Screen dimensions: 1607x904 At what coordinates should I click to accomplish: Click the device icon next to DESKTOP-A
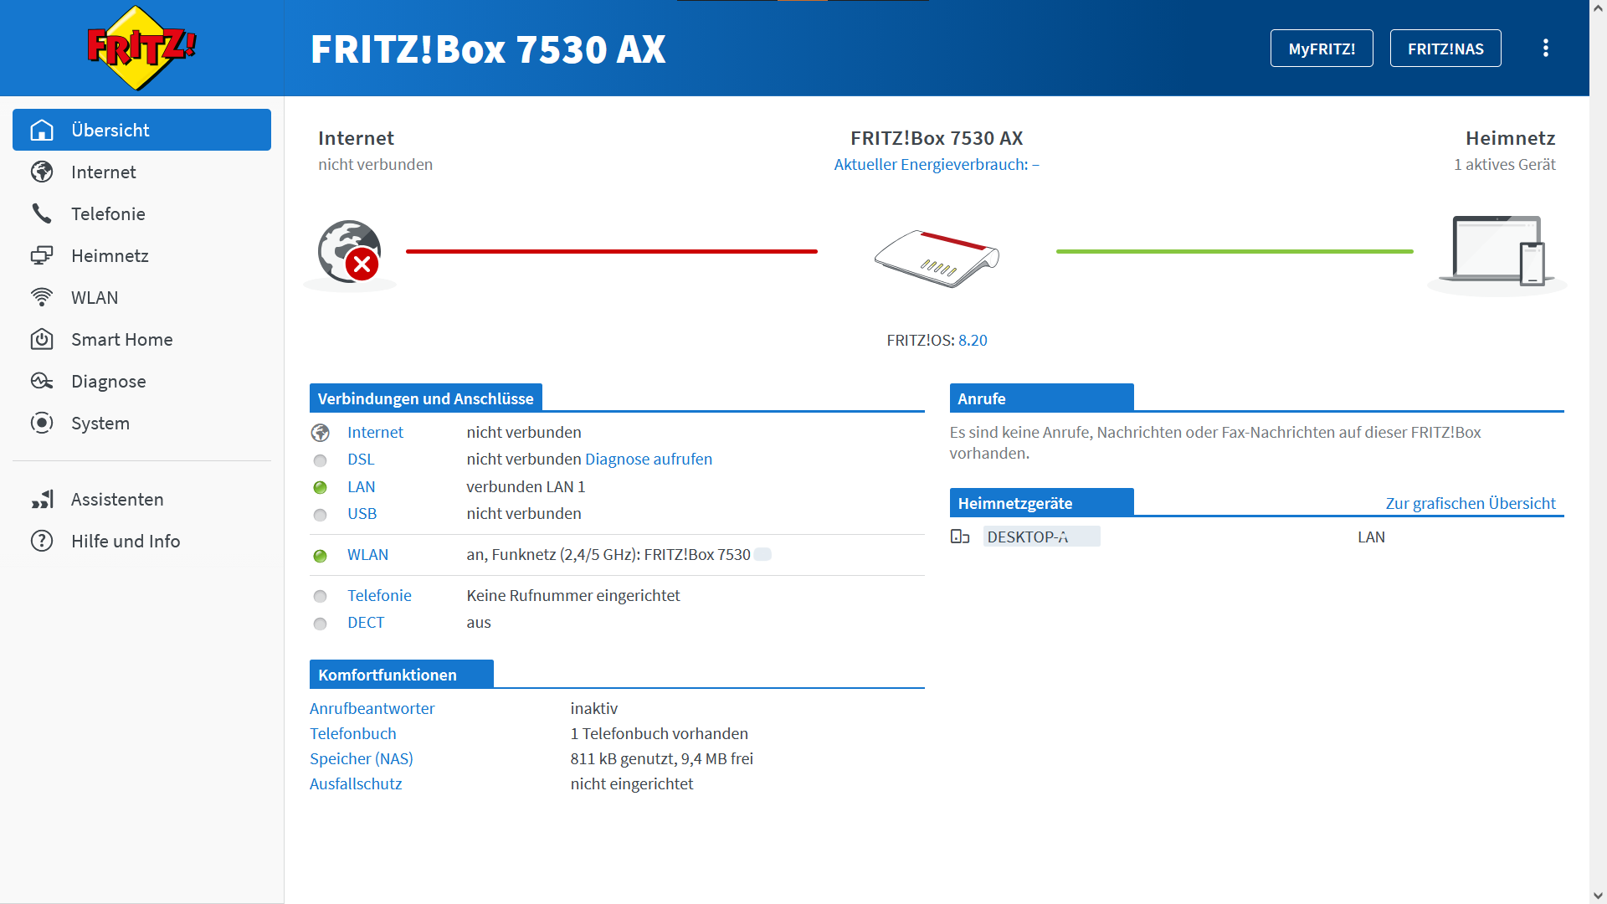pos(959,537)
